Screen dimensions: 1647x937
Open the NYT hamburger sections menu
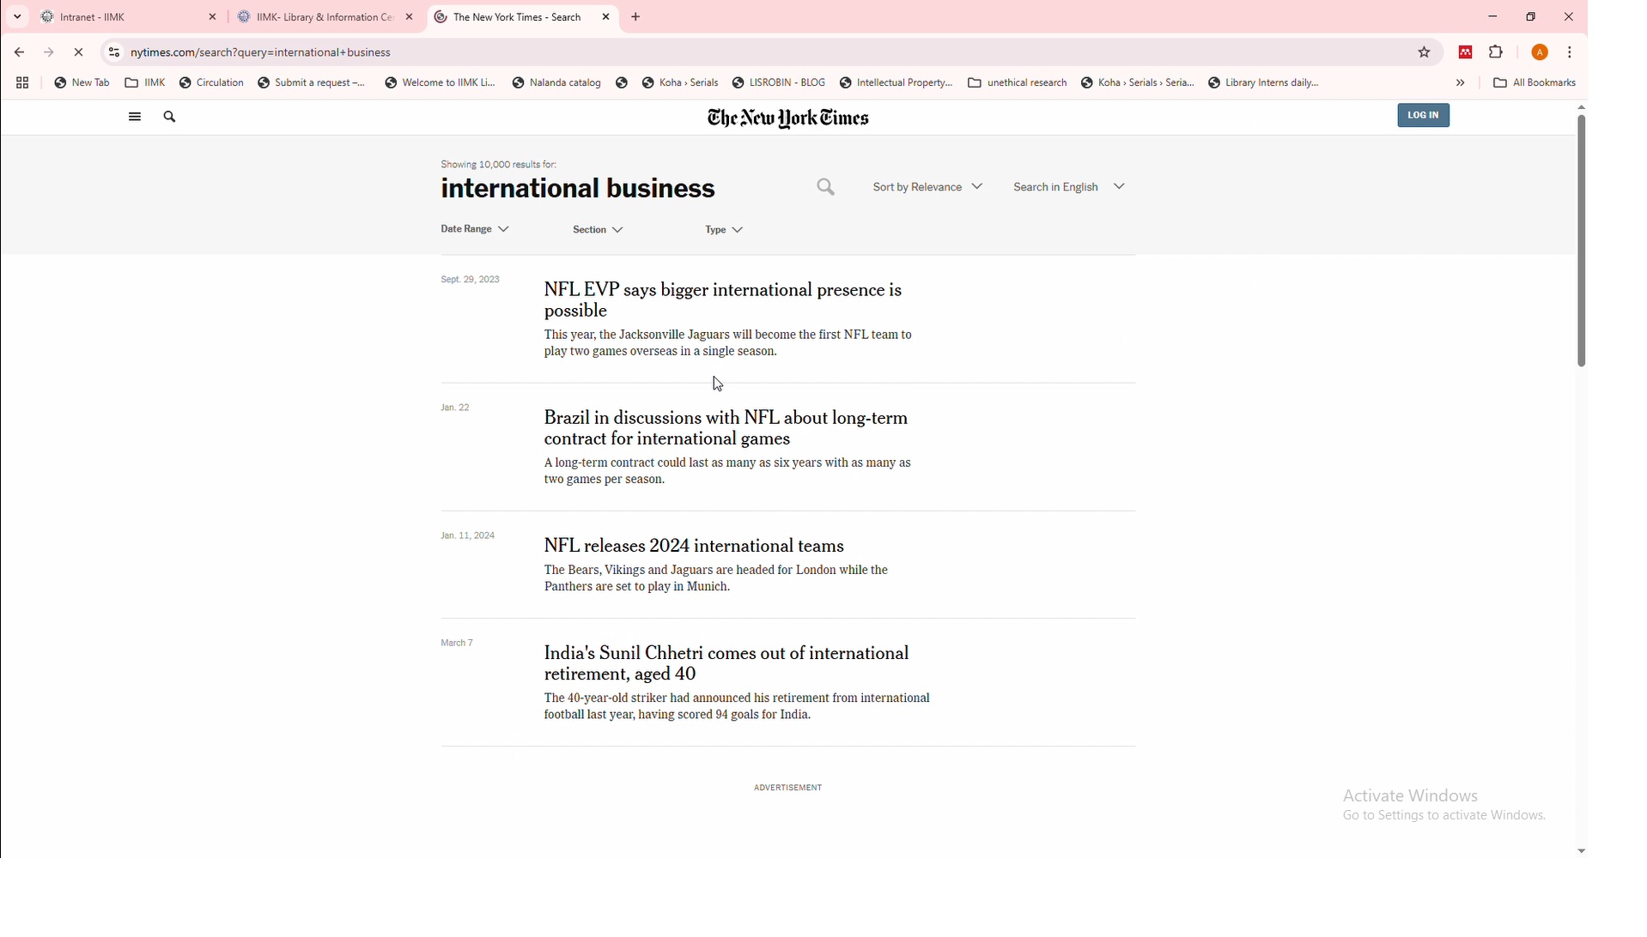(x=135, y=118)
